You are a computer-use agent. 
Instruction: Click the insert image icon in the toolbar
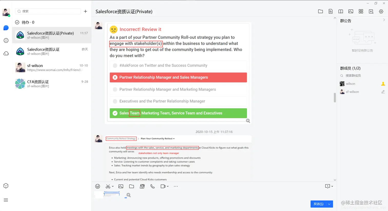pos(121,186)
